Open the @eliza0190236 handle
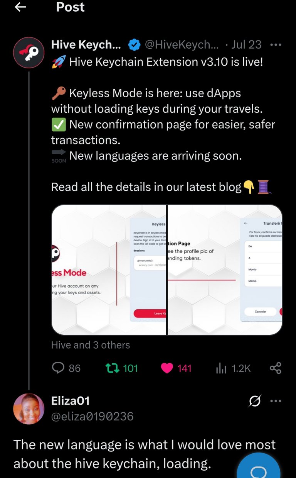296x478 pixels. pyautogui.click(x=92, y=416)
